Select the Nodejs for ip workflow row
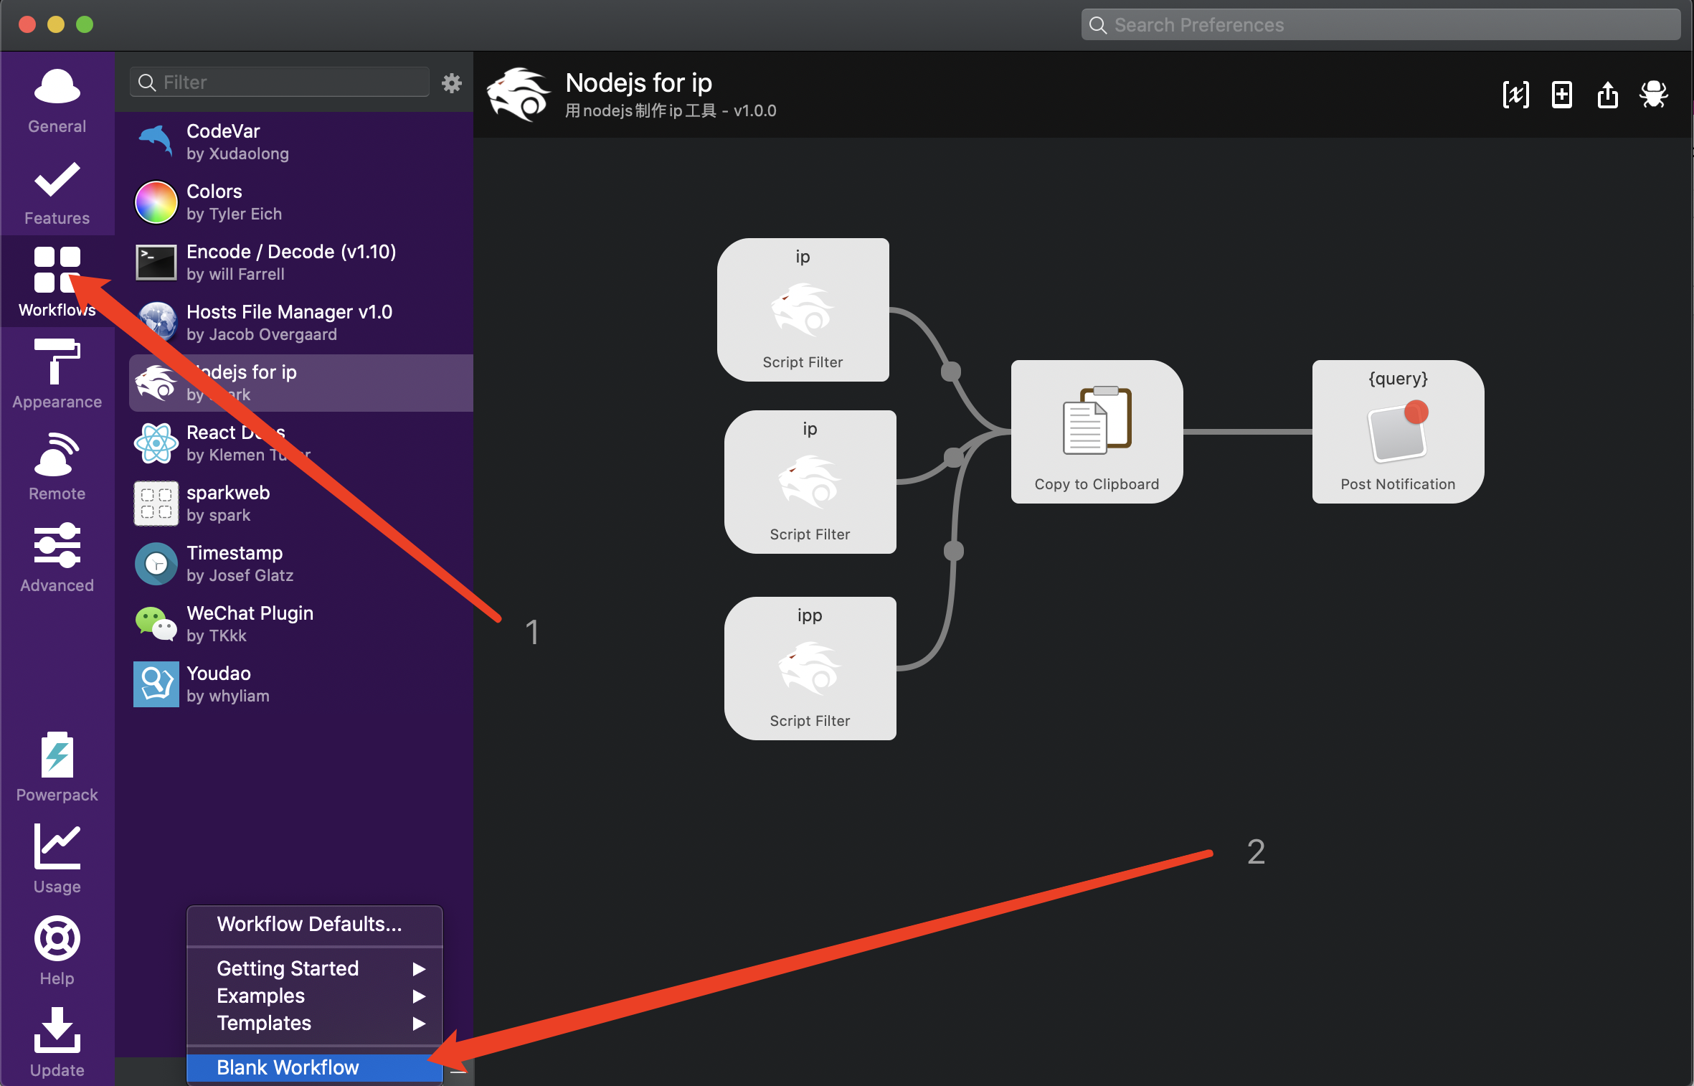The width and height of the screenshot is (1694, 1086). click(301, 383)
